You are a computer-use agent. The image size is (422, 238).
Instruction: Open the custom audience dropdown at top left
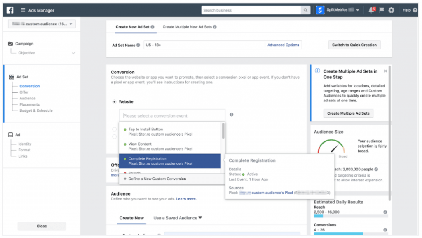click(x=41, y=24)
